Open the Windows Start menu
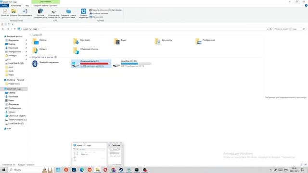 click(x=4, y=170)
